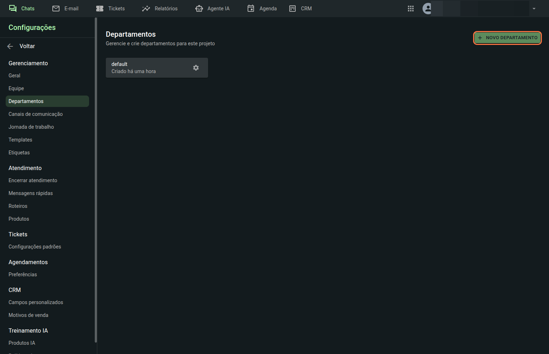Open the apps grid menu icon
The width and height of the screenshot is (549, 354).
click(x=411, y=9)
